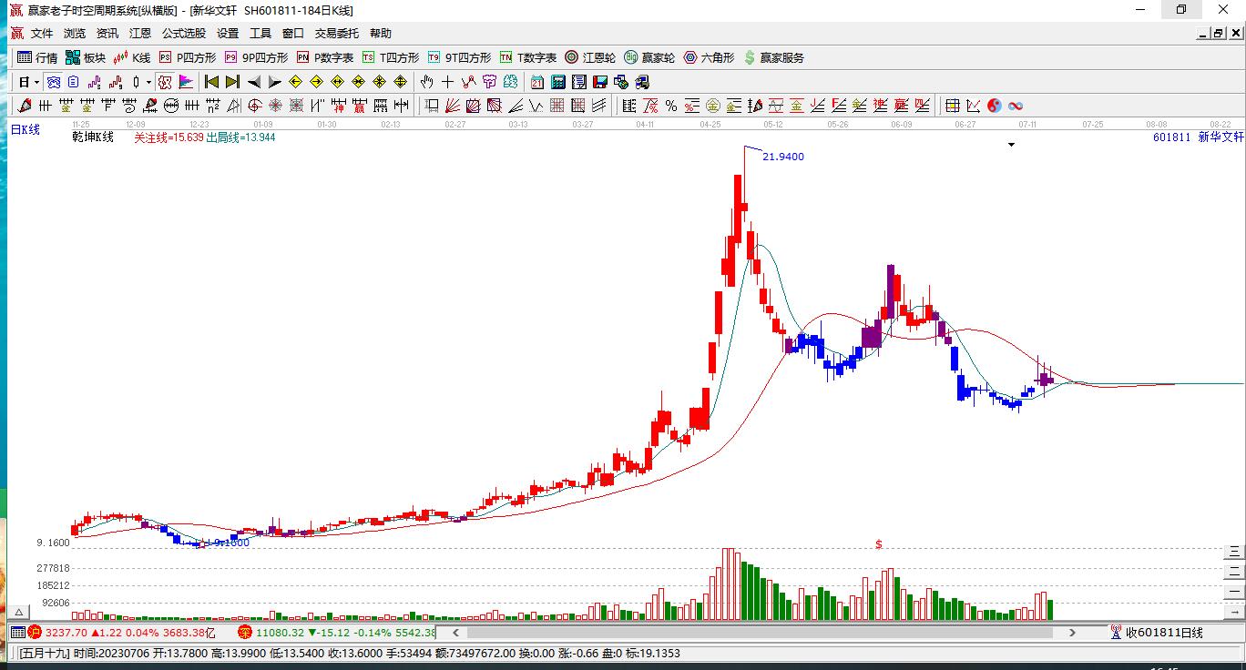Step forward with the black right arrow
This screenshot has height=670, width=1246.
pyautogui.click(x=275, y=82)
